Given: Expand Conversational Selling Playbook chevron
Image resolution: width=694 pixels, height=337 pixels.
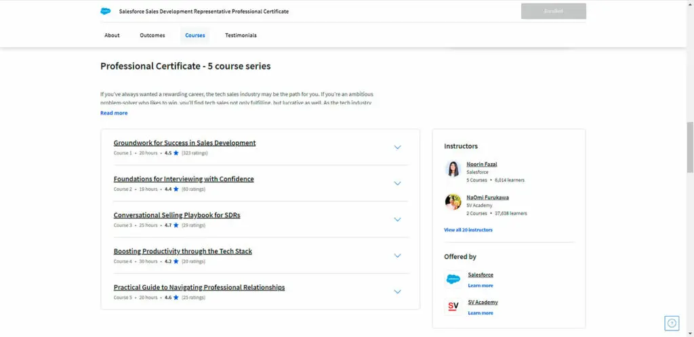Looking at the screenshot, I should coord(397,219).
